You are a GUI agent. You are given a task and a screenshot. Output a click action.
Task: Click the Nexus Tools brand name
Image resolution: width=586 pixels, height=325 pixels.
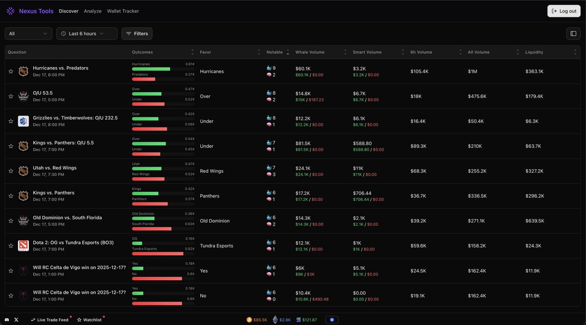(36, 11)
